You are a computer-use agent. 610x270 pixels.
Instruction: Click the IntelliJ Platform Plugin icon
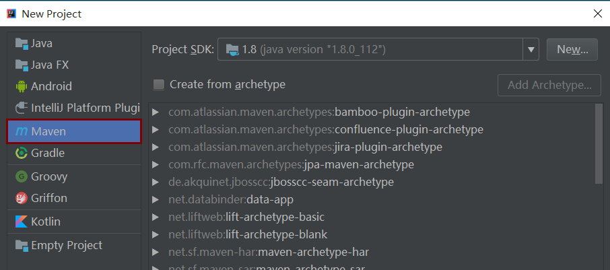point(22,108)
